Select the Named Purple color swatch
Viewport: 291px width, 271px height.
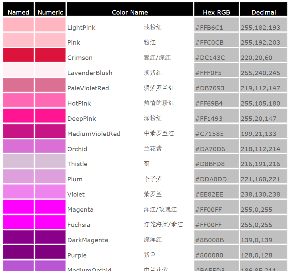tap(18, 252)
